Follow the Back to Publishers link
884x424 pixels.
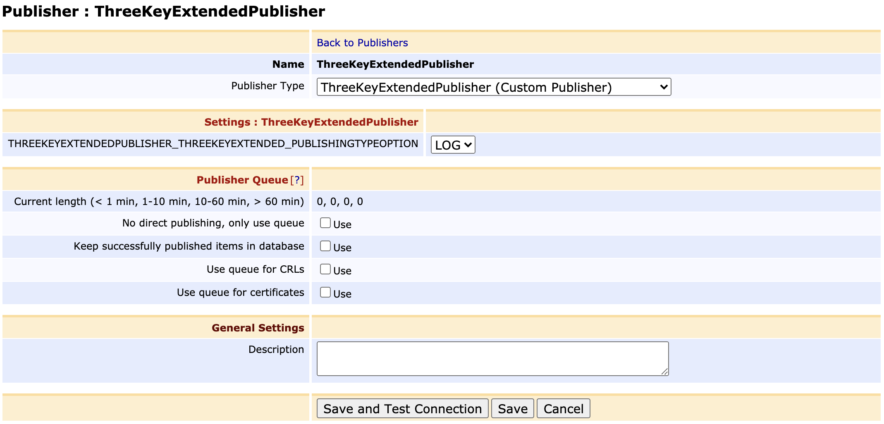point(362,43)
